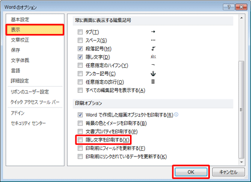
Task: Enable すべての編集記号を表示する(A)
Action: (x=80, y=90)
